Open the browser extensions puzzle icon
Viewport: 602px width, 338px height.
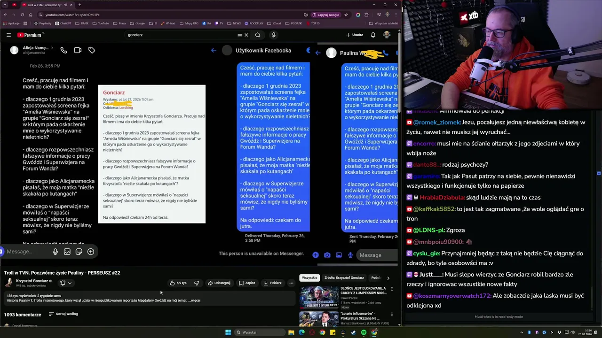pos(366,15)
